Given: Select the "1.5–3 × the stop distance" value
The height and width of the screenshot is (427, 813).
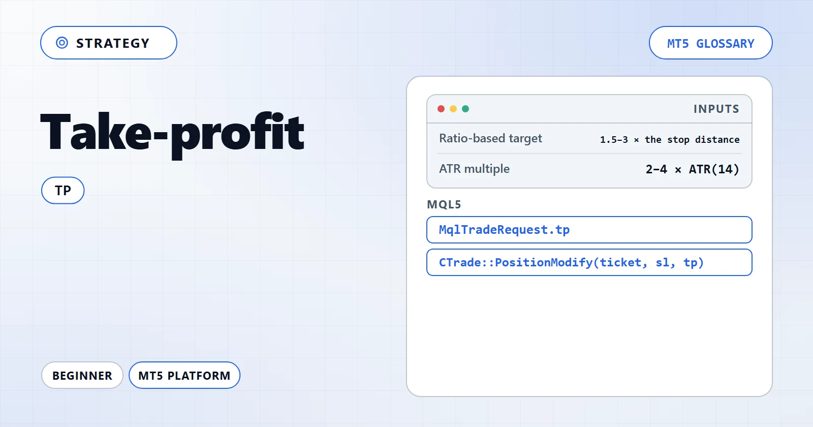Looking at the screenshot, I should click(x=670, y=139).
